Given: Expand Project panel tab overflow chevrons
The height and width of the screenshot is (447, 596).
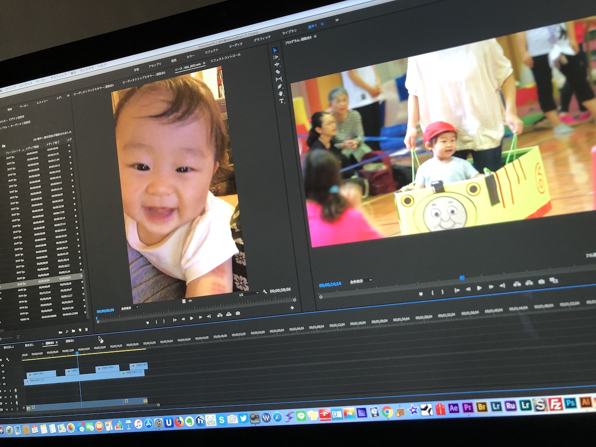Looking at the screenshot, I should 68,96.
